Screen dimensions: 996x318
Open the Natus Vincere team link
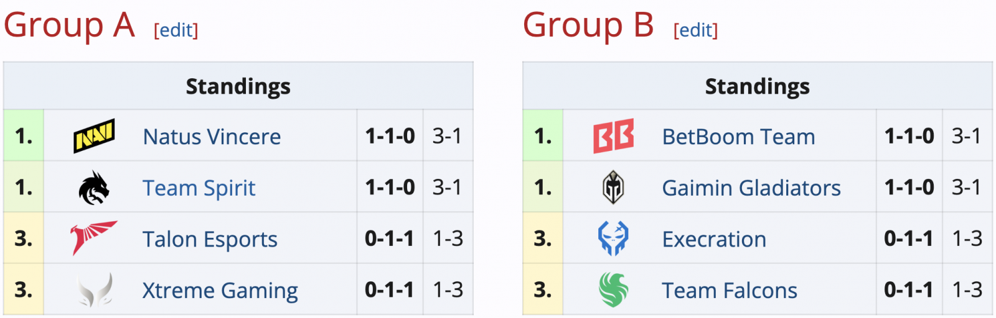[x=212, y=137]
